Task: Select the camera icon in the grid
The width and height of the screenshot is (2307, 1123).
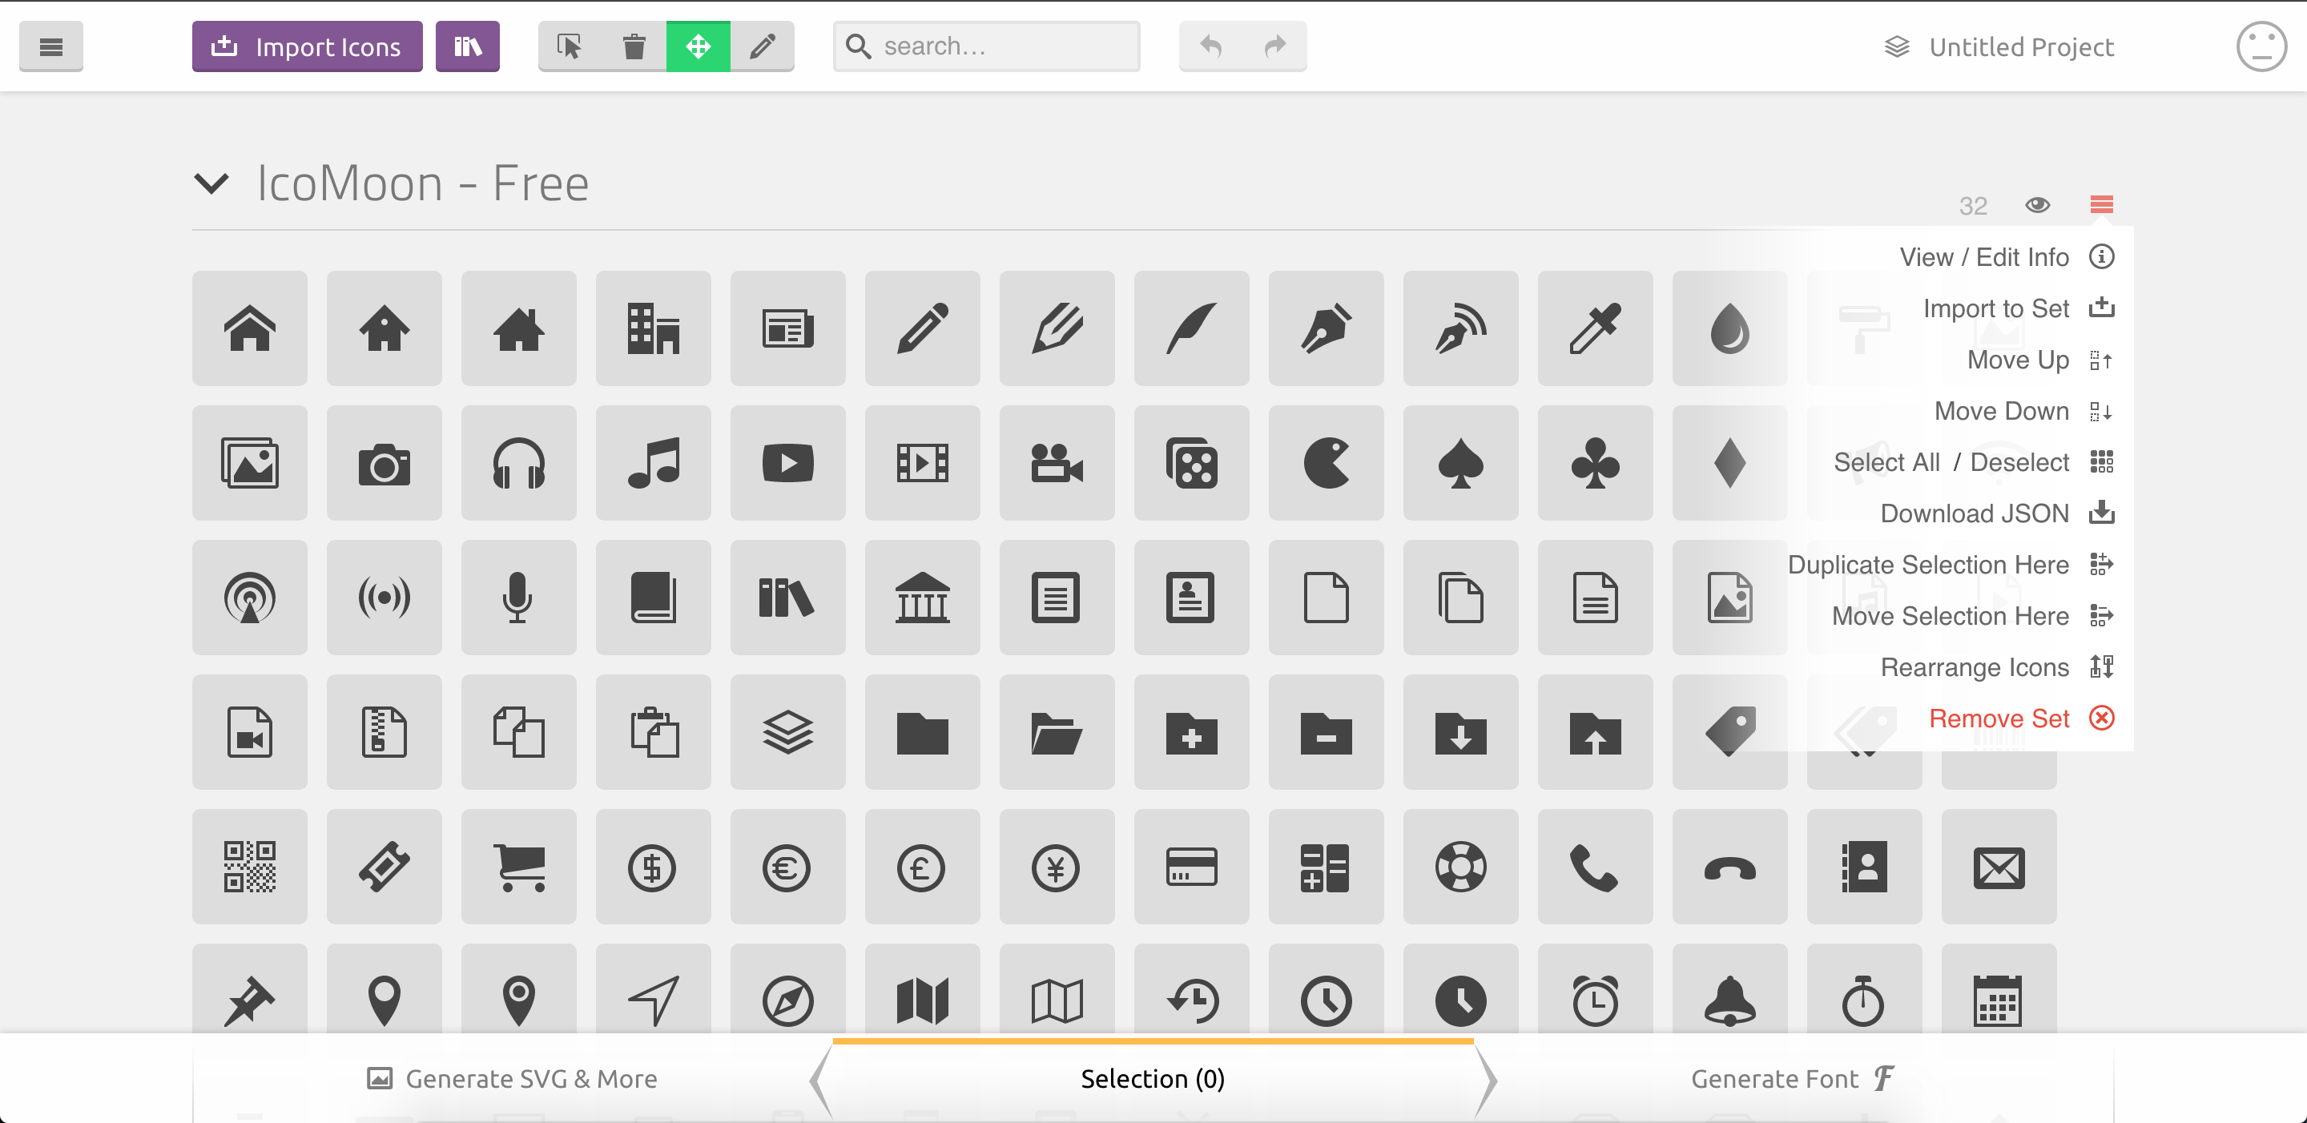Action: [384, 463]
